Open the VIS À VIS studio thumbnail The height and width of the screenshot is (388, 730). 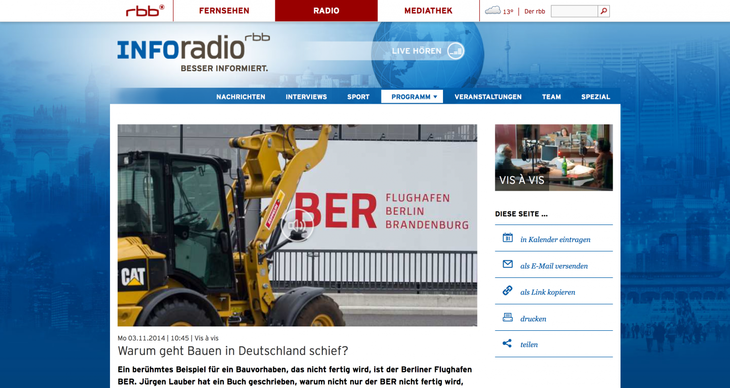click(x=554, y=158)
